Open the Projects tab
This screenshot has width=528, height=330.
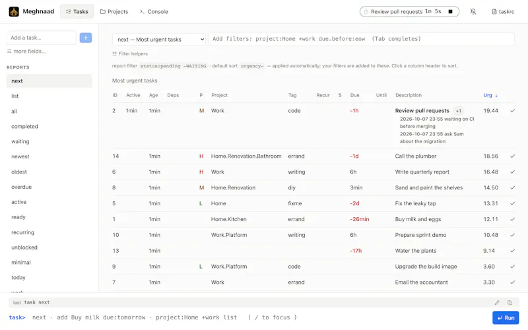[x=114, y=11]
